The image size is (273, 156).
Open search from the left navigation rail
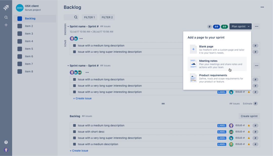[x=6, y=17]
